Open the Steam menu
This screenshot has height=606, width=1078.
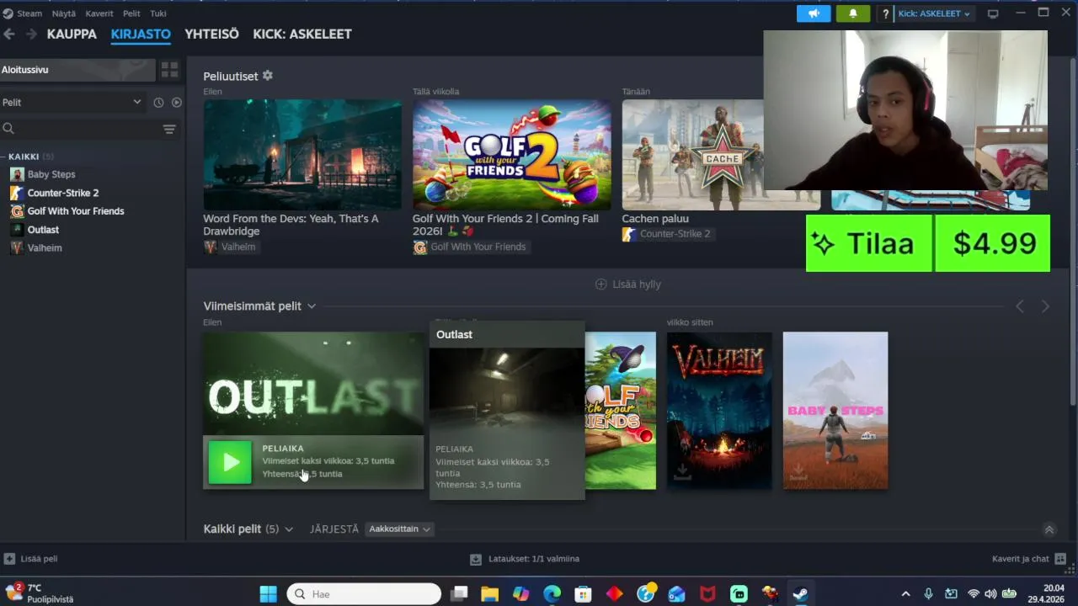[29, 13]
